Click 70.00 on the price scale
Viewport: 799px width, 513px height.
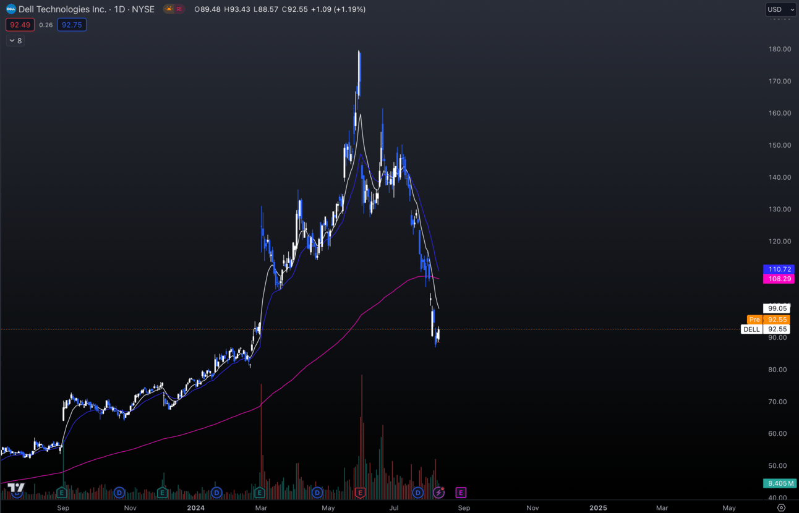777,402
